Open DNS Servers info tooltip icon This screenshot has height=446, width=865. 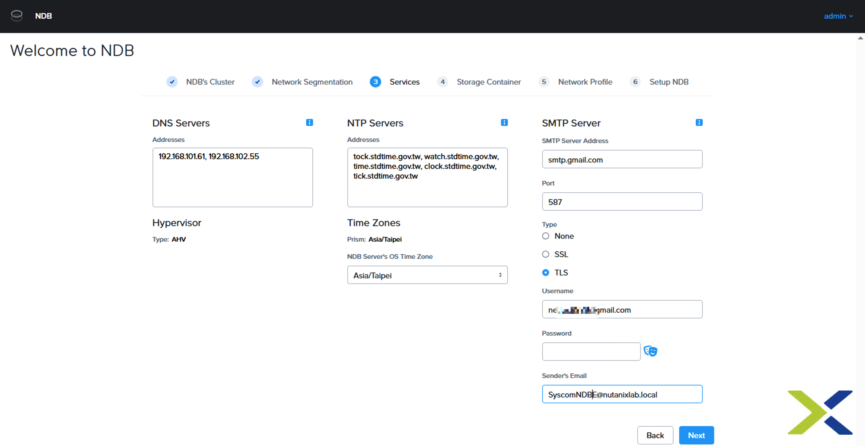pyautogui.click(x=309, y=123)
